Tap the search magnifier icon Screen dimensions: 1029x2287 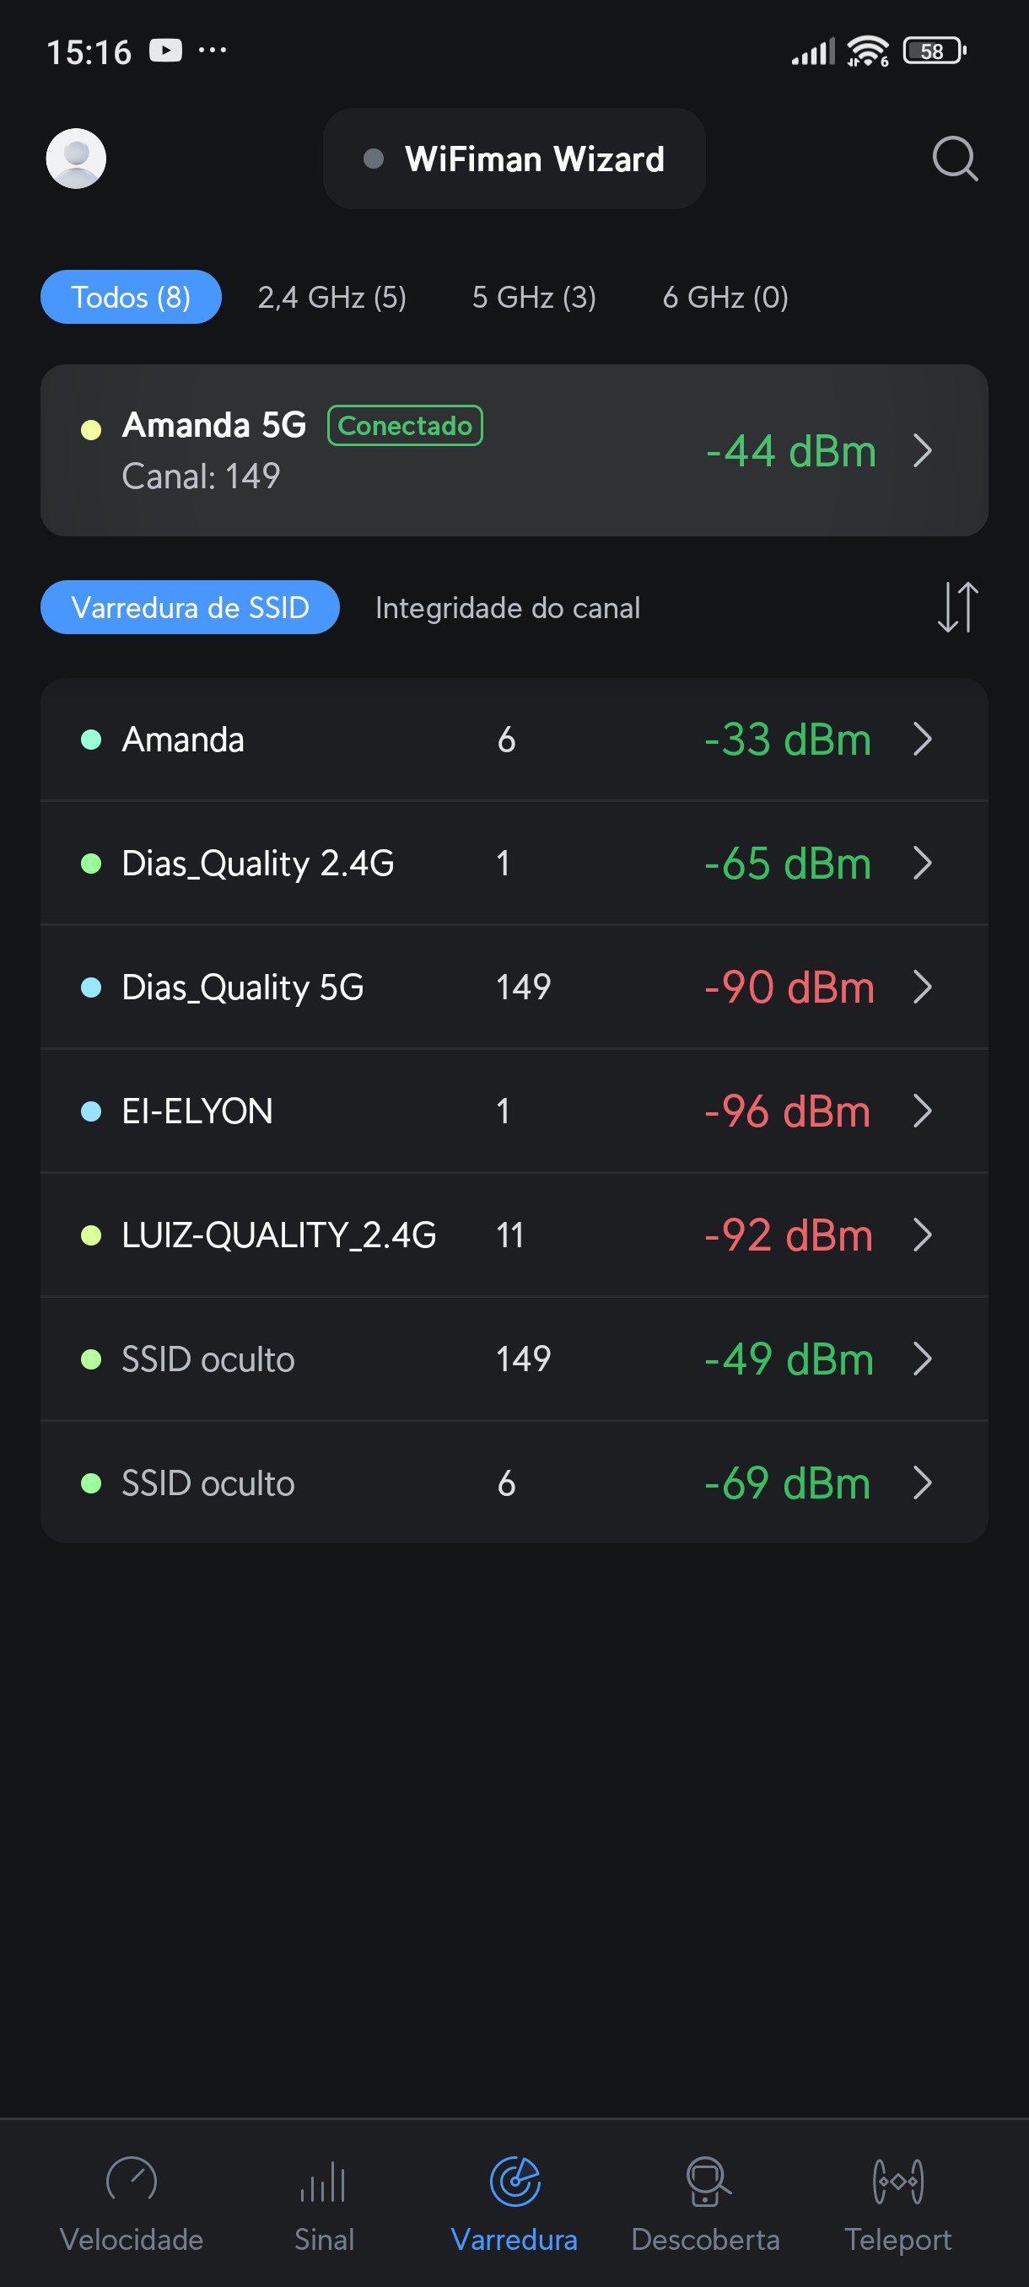955,159
